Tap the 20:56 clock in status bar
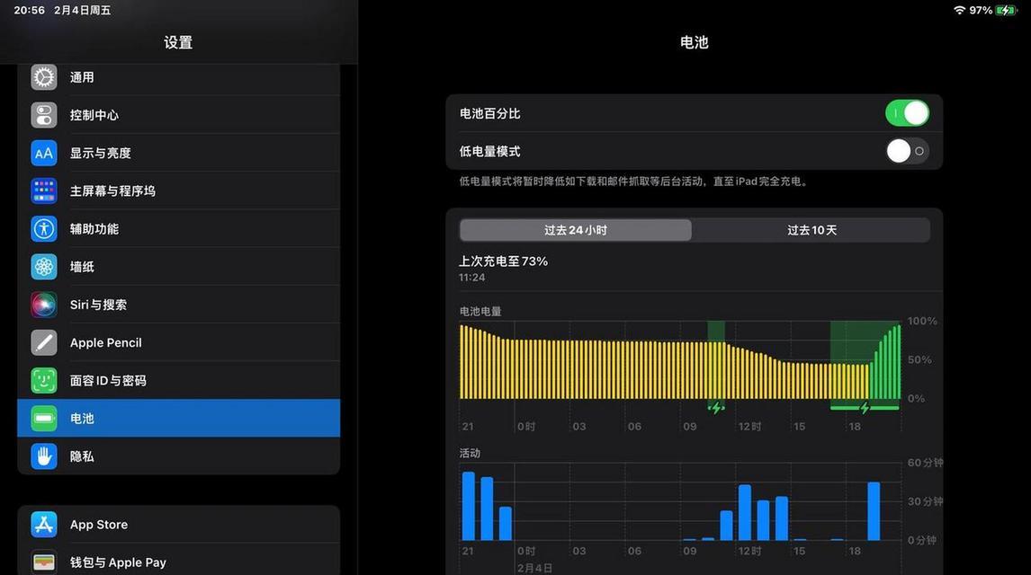The width and height of the screenshot is (1031, 575). tap(30, 11)
